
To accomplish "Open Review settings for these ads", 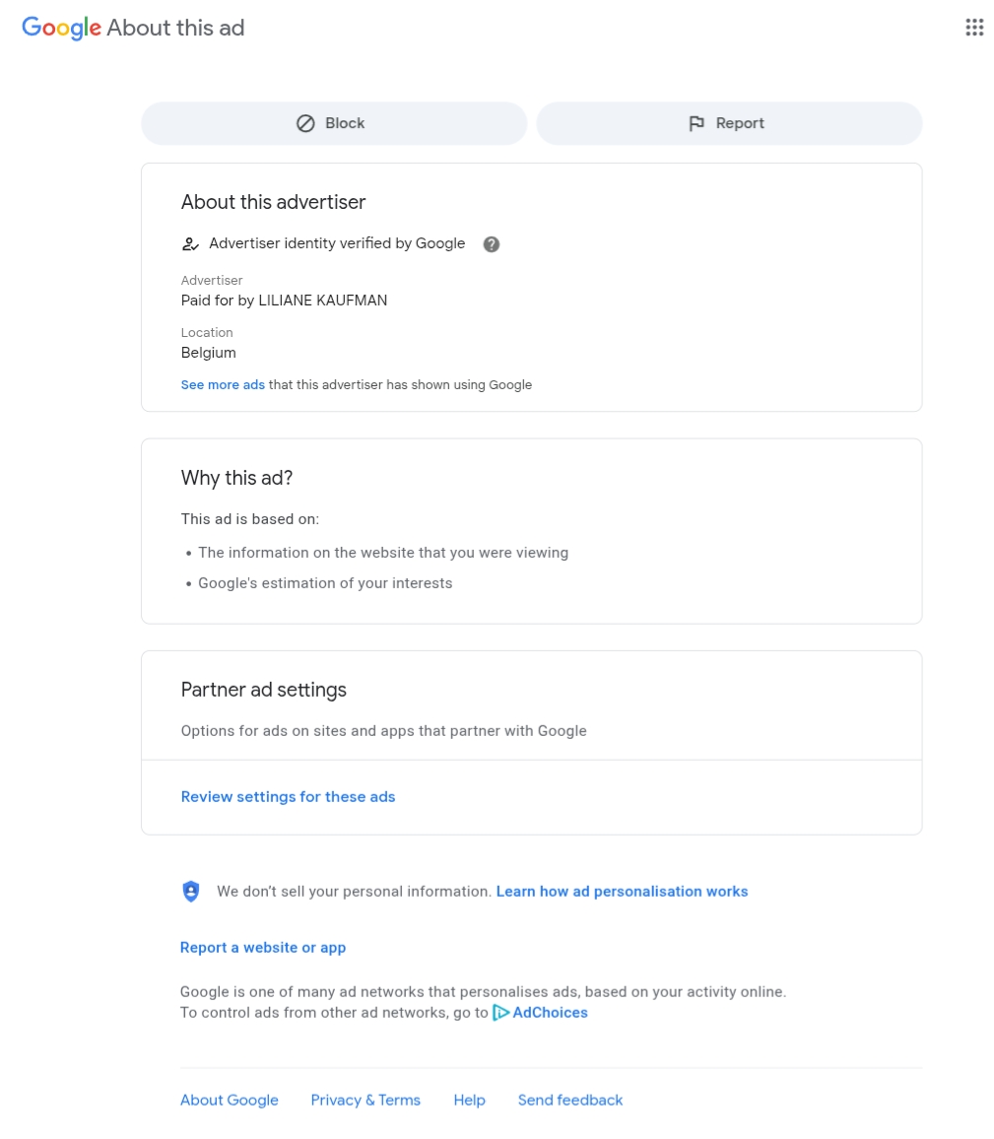I will (288, 797).
